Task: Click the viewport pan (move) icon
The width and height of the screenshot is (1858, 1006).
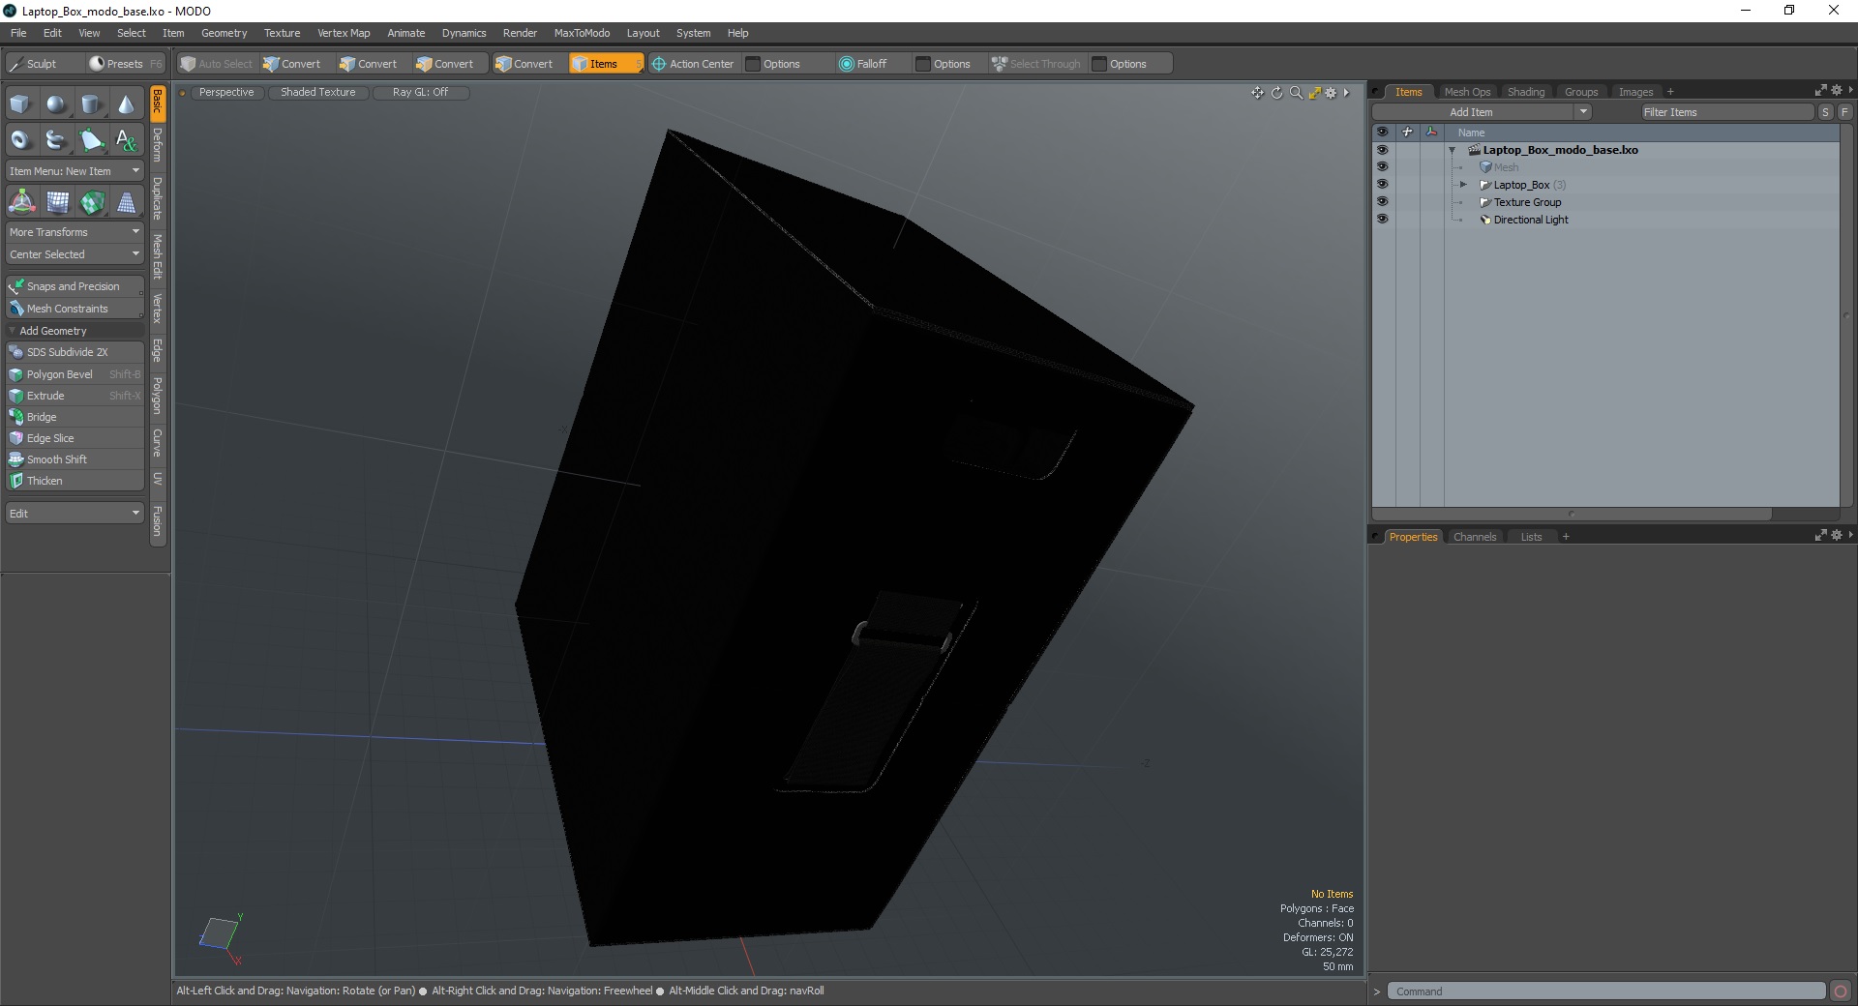Action: [x=1257, y=93]
